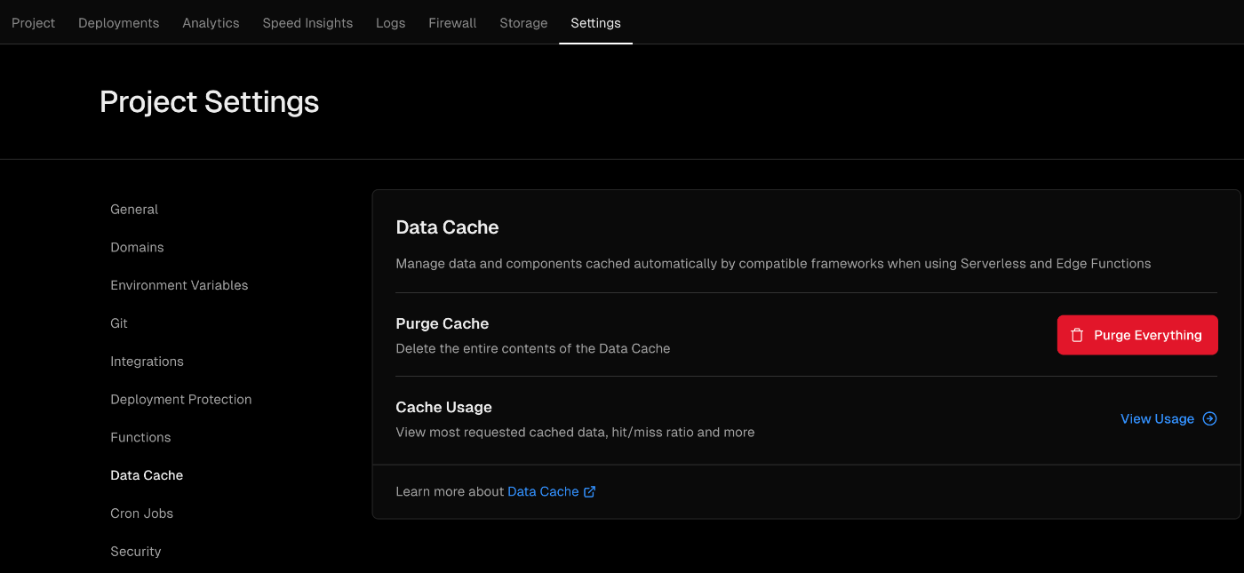Screen dimensions: 1244x573
Task: Go to Environment Variables settings
Action: point(179,285)
